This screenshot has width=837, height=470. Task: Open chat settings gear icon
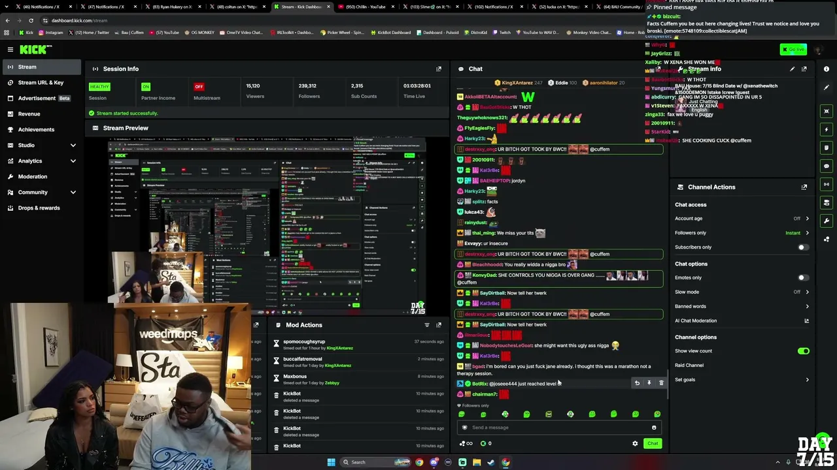(635, 444)
